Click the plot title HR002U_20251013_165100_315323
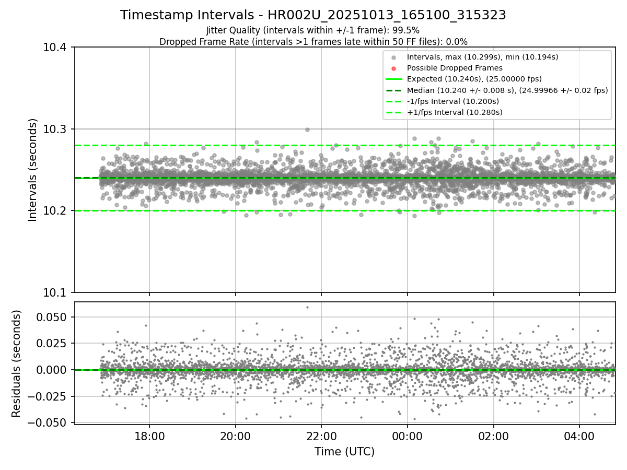Screen dimensions: 627x470 313,15
